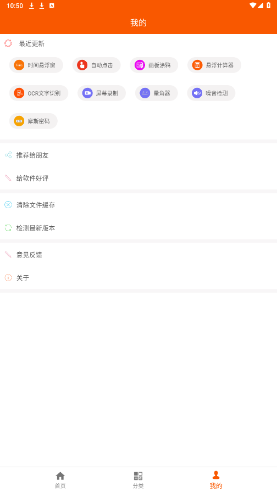Screen dimensions: 277x492
Task: Switch to the 首页 home tab
Action: 60,480
